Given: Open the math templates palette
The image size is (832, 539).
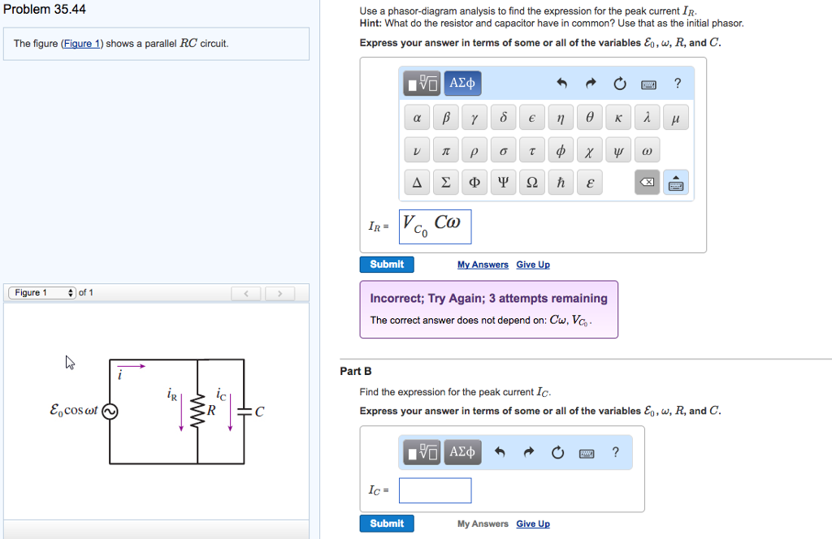Looking at the screenshot, I should 422,83.
